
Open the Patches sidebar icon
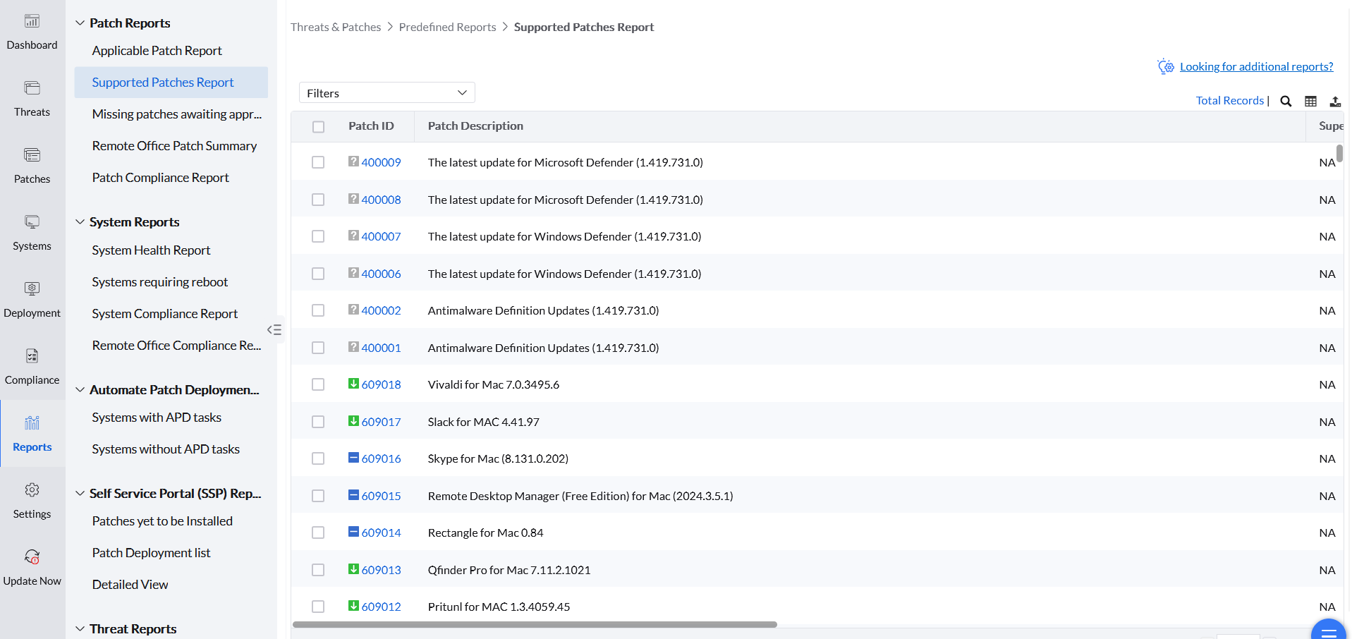(32, 155)
